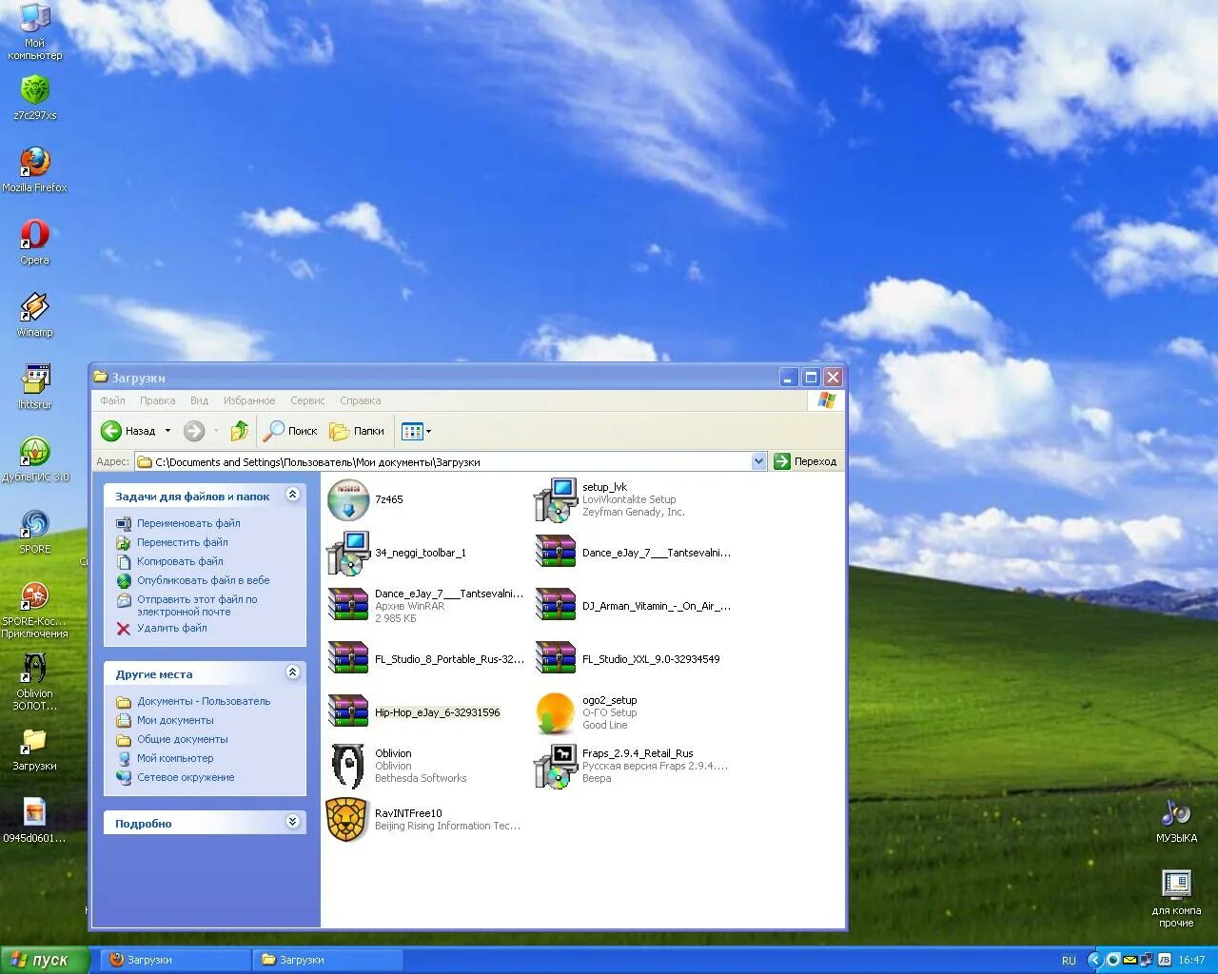Select the Oblivion Bethesda Softworks file
The image size is (1218, 974).
coord(397,766)
